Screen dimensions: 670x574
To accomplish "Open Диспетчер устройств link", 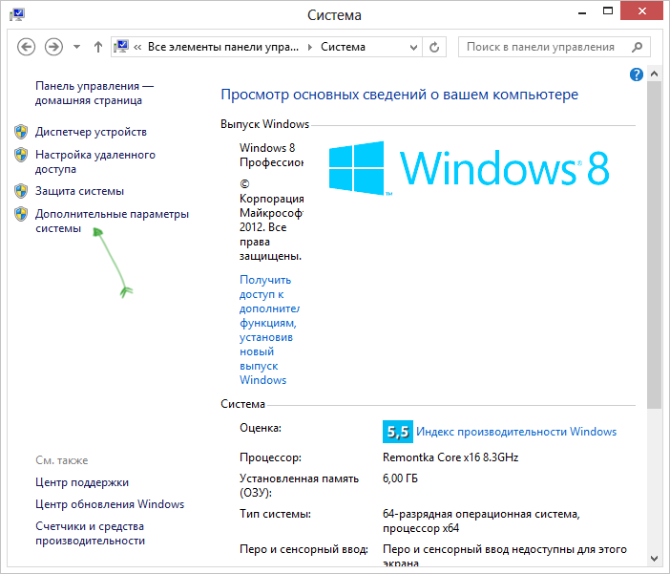I will [x=91, y=132].
